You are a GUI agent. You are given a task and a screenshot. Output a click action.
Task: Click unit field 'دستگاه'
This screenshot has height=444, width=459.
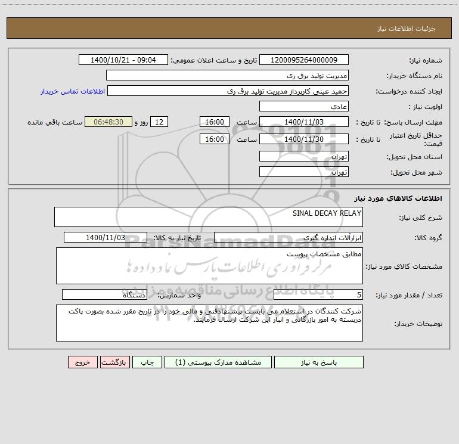point(104,294)
